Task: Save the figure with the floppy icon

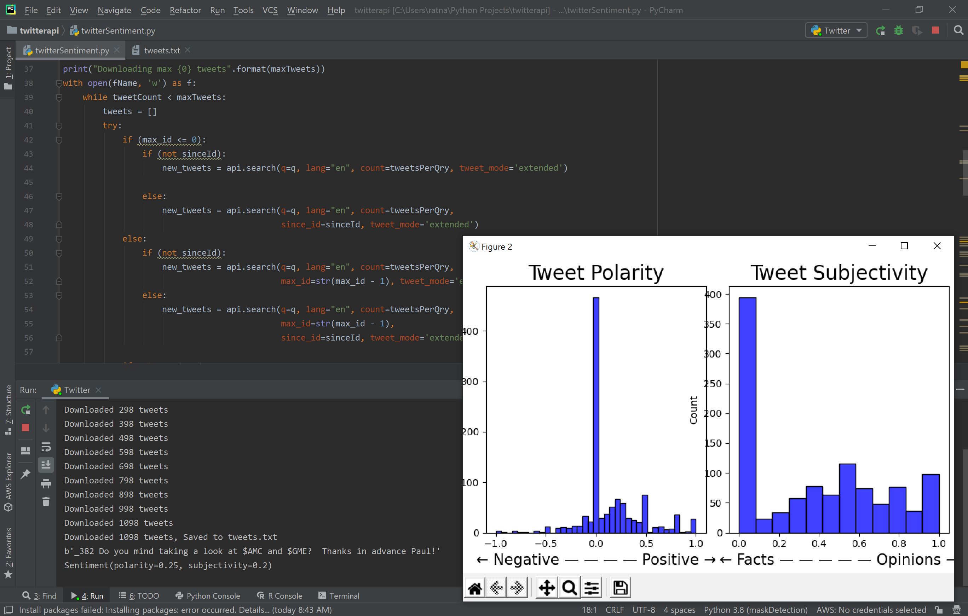Action: point(620,588)
